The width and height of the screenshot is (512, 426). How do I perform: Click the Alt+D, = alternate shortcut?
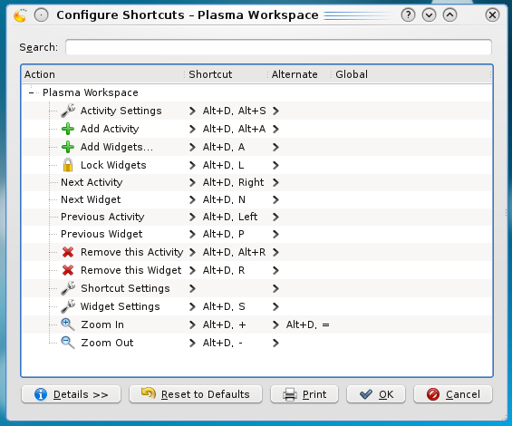click(x=308, y=324)
